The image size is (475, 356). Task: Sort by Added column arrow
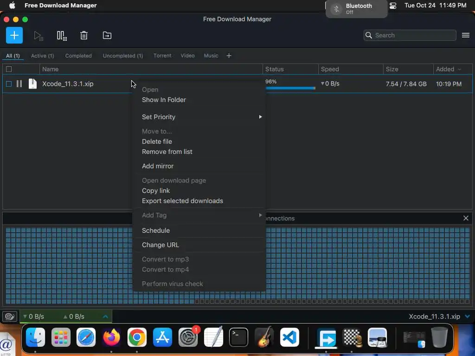pyautogui.click(x=460, y=70)
